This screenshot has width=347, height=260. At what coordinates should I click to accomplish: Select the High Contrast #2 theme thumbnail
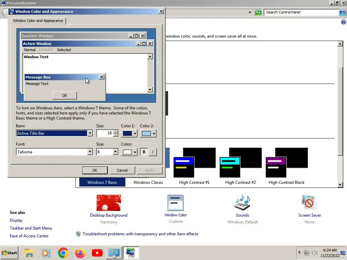click(241, 162)
